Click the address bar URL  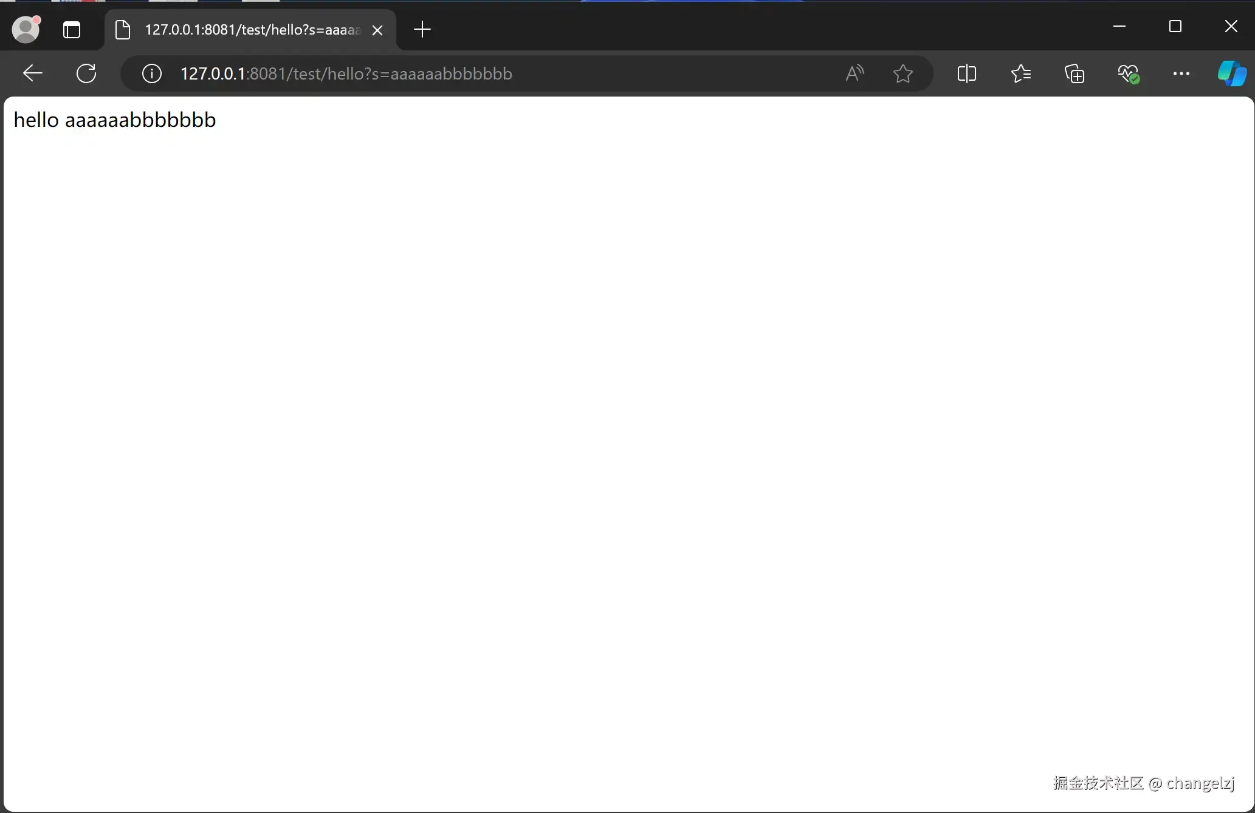pyautogui.click(x=346, y=73)
